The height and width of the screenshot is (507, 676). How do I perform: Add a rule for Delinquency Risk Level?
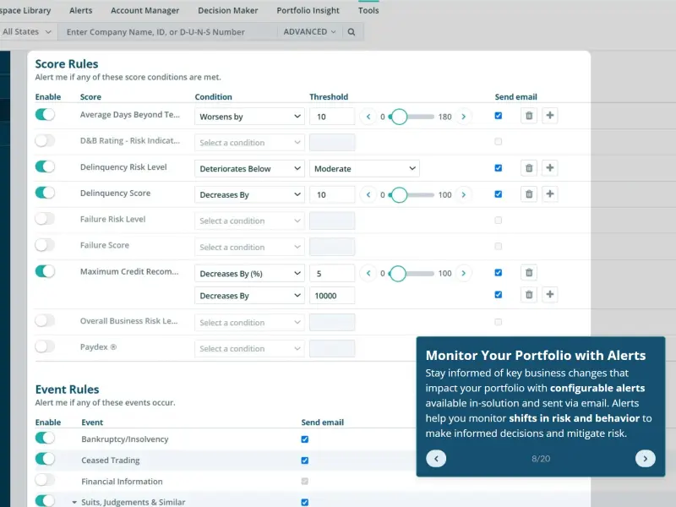point(550,167)
